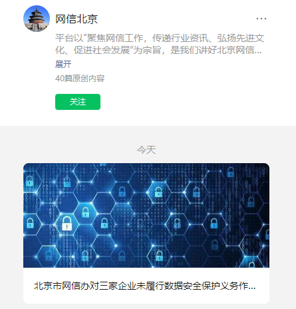Click the ellipsis ending the article title

tap(252, 288)
